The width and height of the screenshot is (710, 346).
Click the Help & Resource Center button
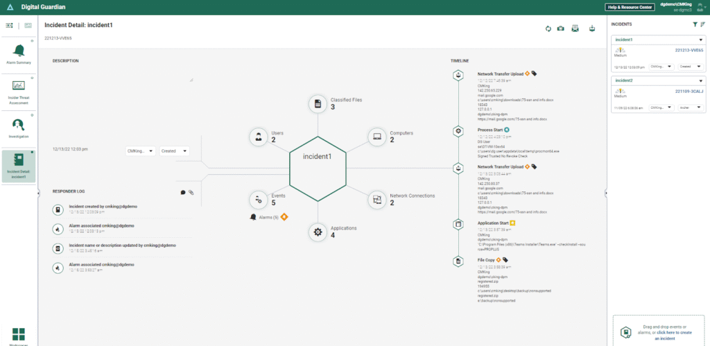point(630,7)
